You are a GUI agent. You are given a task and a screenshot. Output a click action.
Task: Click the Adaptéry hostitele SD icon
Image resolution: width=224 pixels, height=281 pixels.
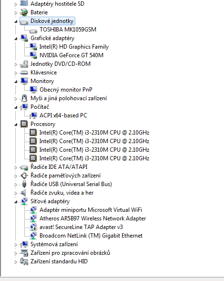point(24,3)
